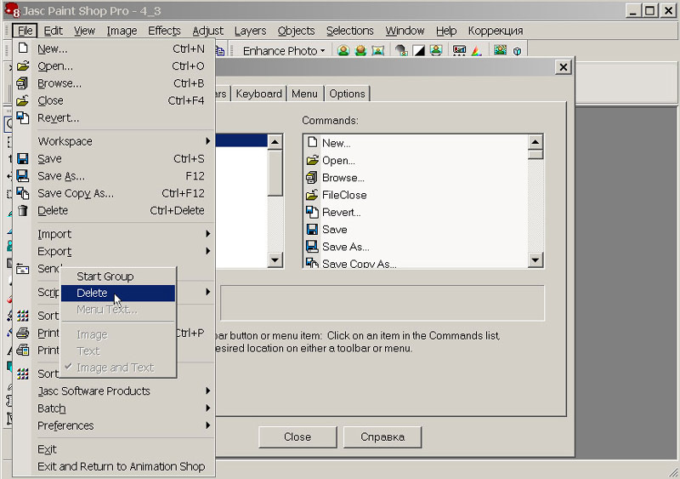Screen dimensions: 680x479
Task: Click the Save As icon in Commands list
Action: 312,247
